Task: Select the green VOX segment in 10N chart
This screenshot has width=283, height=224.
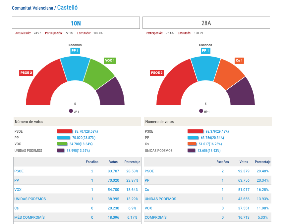Action: 99,74
